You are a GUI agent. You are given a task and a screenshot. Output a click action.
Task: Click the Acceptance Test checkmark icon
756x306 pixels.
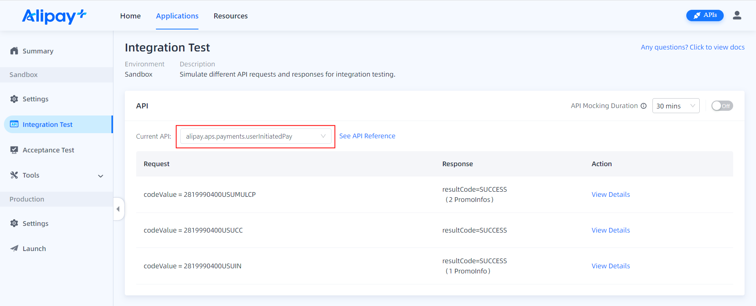14,150
